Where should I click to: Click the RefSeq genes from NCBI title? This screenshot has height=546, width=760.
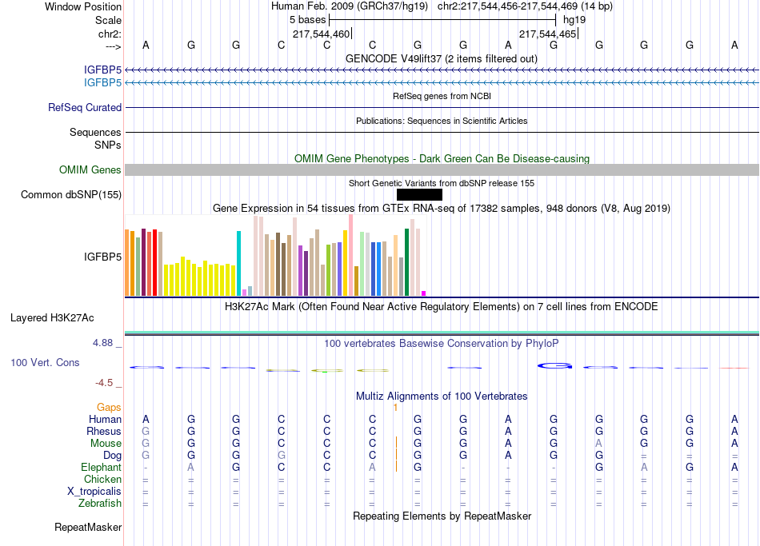[442, 96]
